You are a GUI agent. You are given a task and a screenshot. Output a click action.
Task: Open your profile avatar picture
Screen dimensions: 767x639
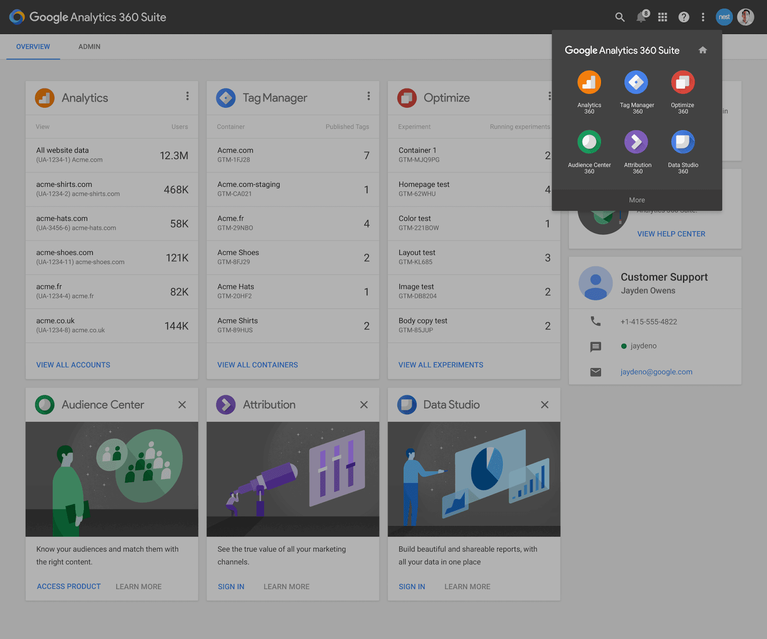(745, 17)
